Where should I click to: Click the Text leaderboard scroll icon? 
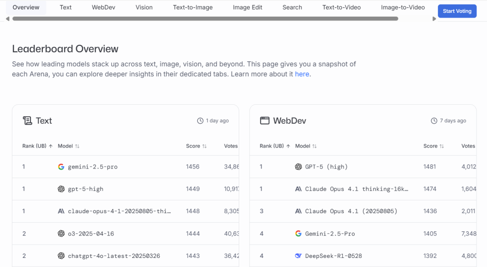click(x=27, y=120)
